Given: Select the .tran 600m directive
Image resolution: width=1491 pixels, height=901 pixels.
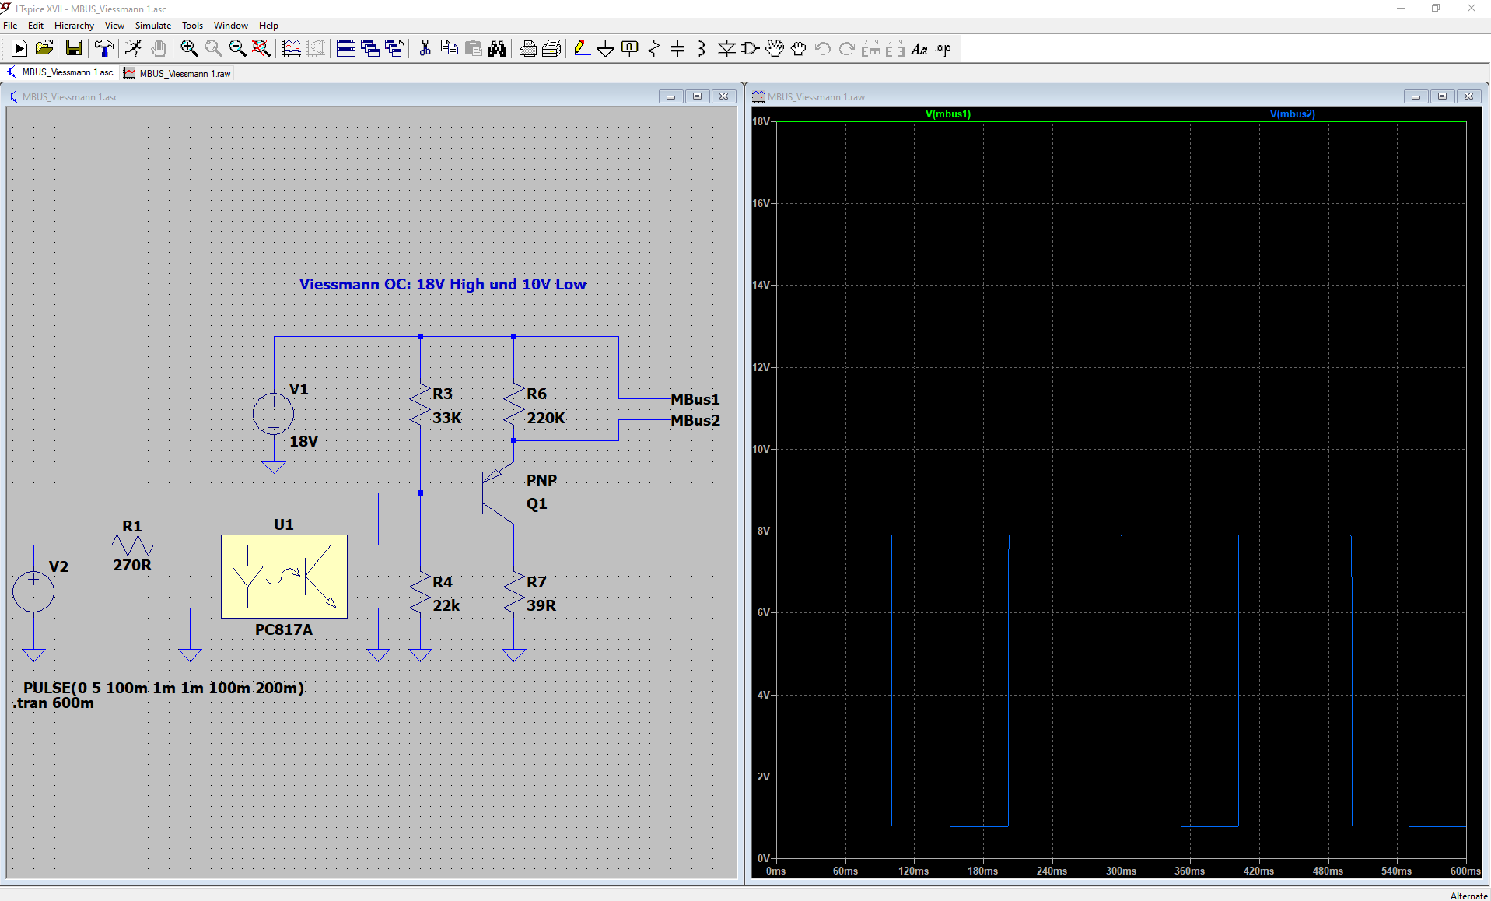Looking at the screenshot, I should 53,703.
